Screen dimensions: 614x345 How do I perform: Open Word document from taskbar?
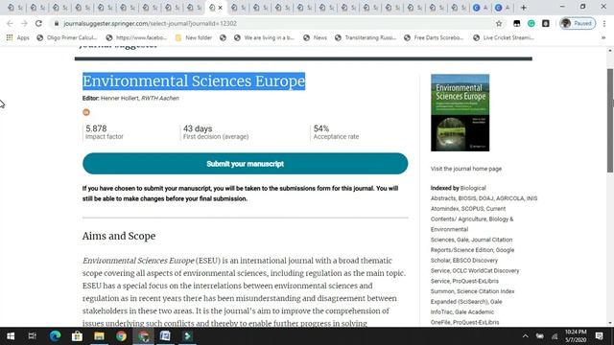tap(165, 336)
